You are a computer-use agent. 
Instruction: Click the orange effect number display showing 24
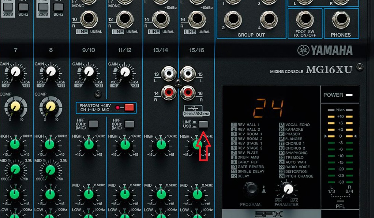268,108
